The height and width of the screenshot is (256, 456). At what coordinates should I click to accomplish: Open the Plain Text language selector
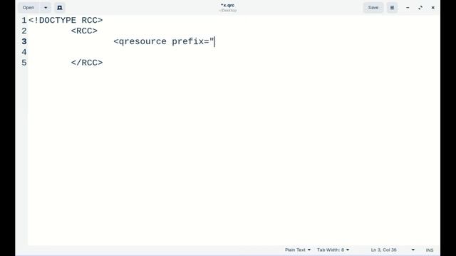298,250
